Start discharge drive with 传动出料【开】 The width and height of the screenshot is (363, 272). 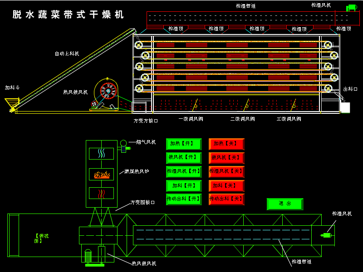point(184,199)
